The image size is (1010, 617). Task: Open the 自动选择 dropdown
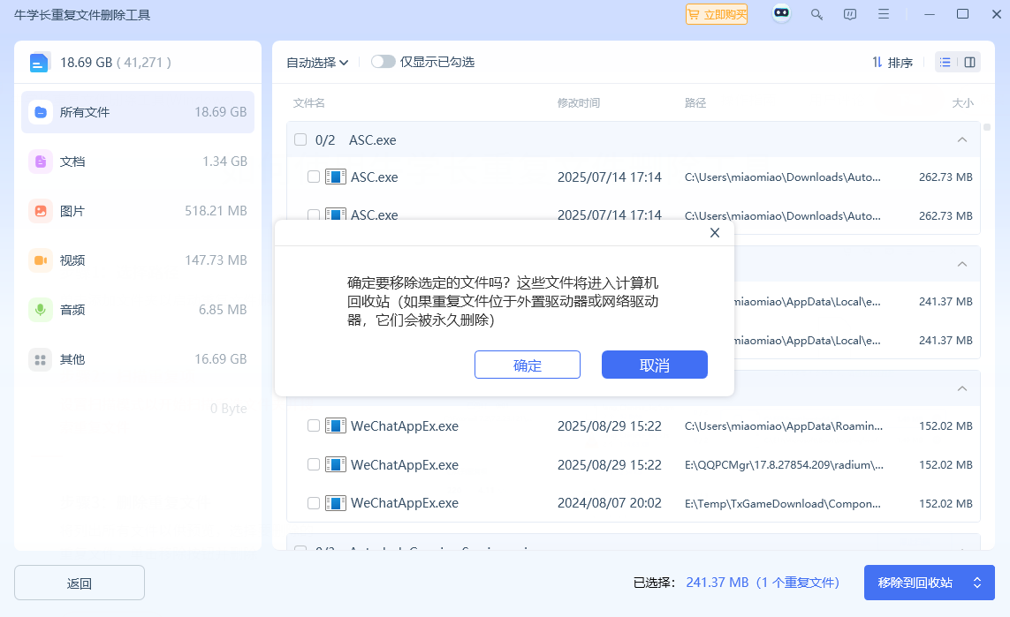click(x=315, y=62)
